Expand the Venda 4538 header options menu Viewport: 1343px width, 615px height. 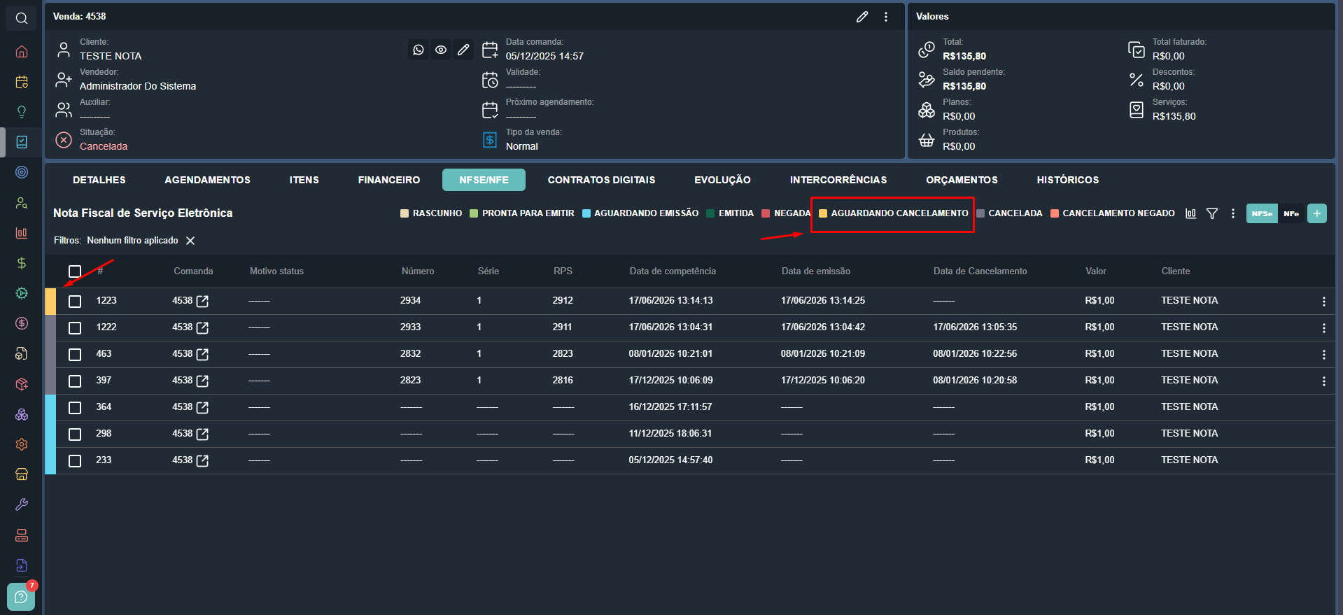886,17
